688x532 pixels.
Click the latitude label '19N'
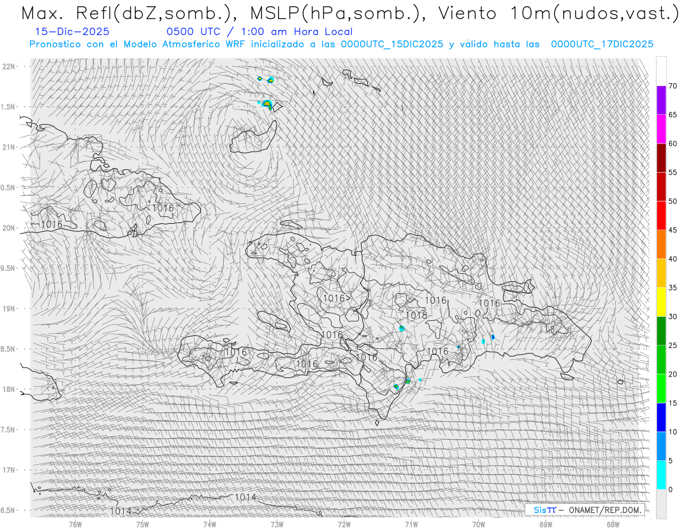[9, 309]
